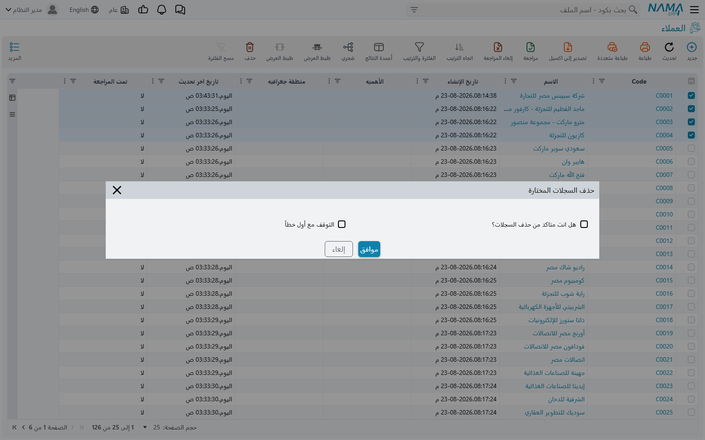This screenshot has width=705, height=440.
Task: Click the Refresh (تحديث) icon
Action: [669, 47]
